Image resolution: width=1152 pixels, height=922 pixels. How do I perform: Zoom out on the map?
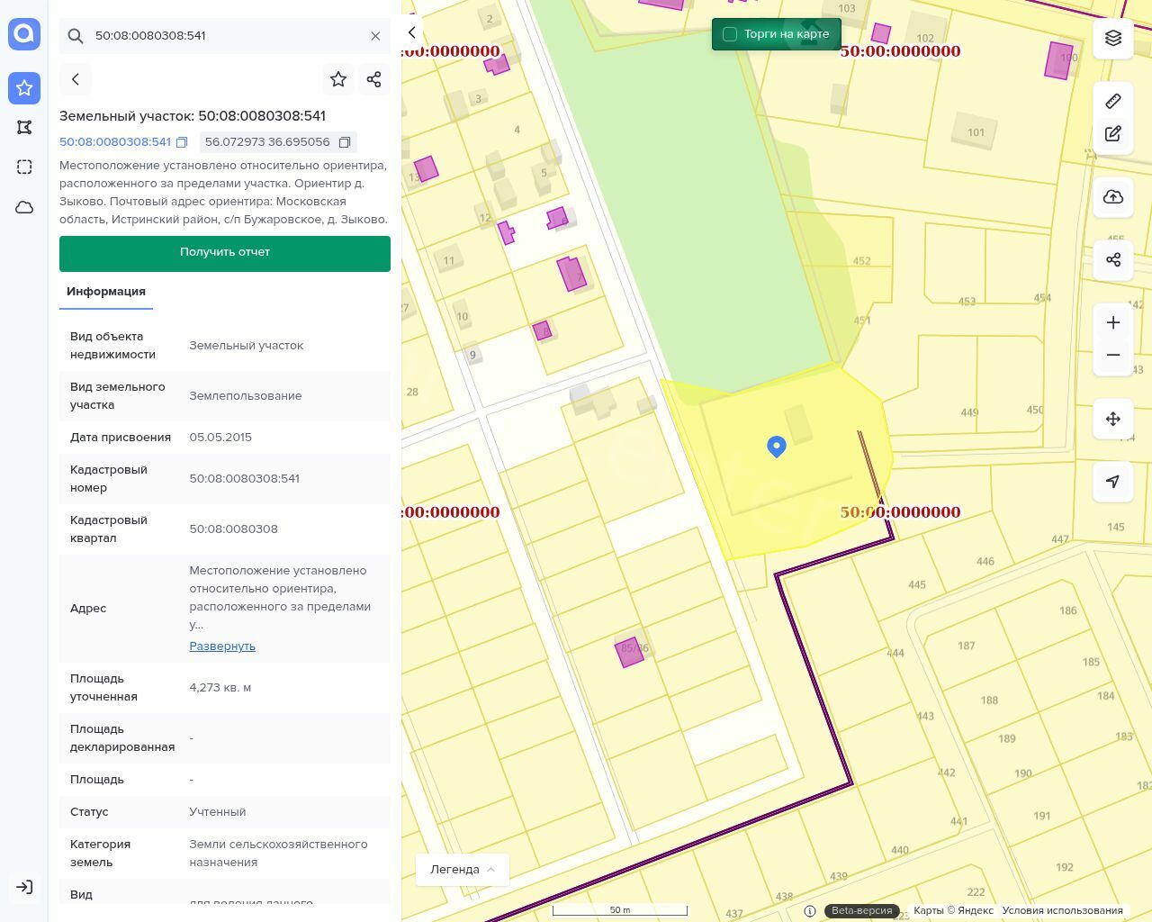point(1113,355)
